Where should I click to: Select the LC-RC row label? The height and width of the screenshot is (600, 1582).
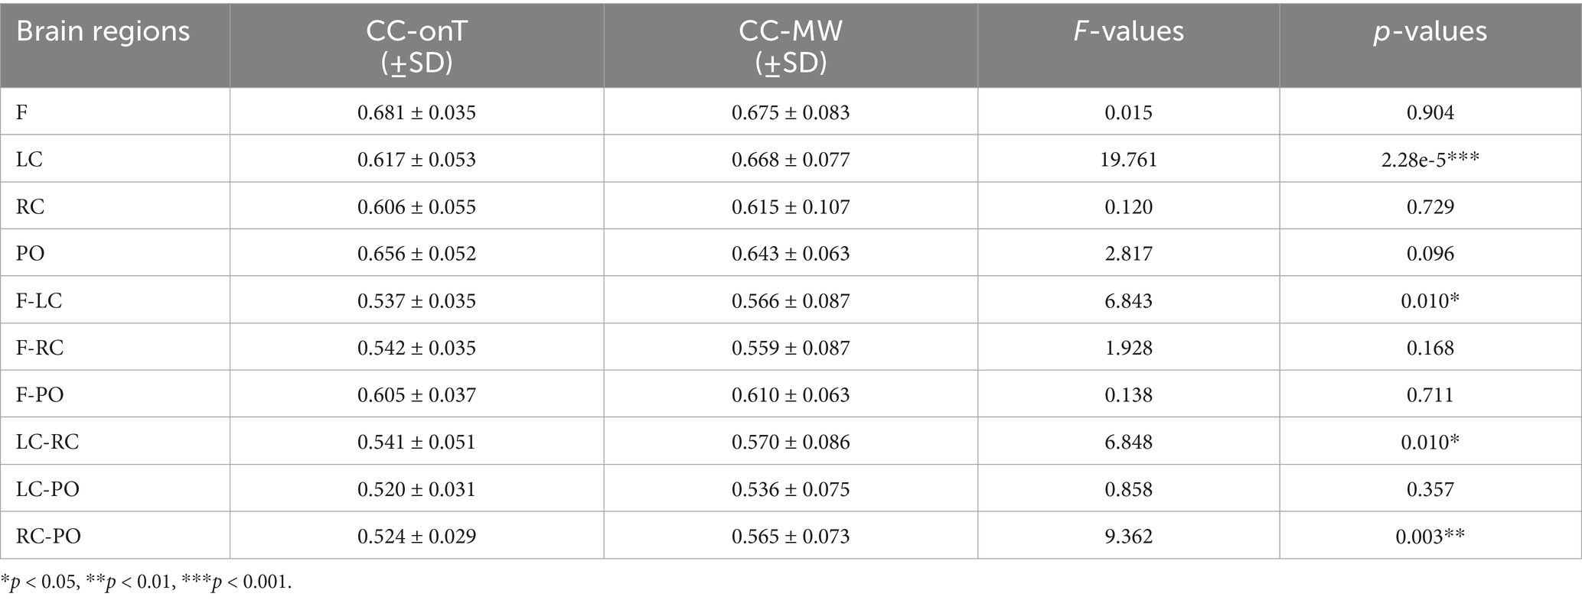[47, 442]
